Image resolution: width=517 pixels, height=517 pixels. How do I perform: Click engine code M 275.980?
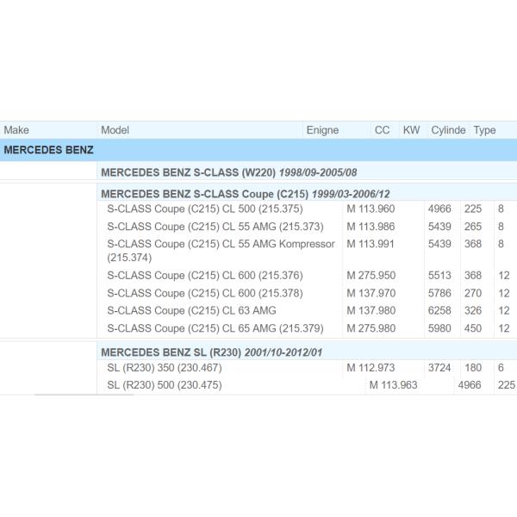(371, 328)
